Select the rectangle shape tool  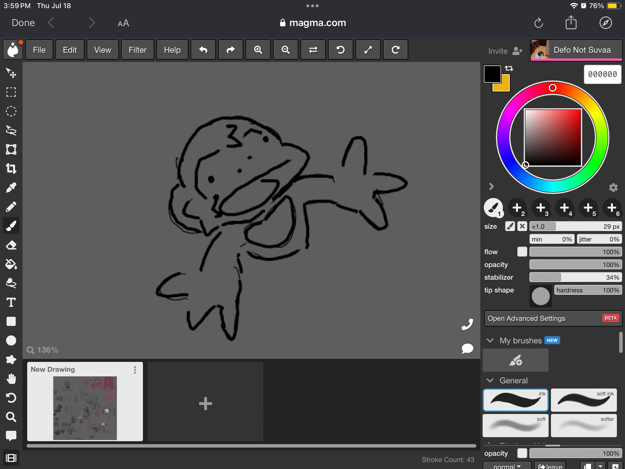pyautogui.click(x=11, y=321)
